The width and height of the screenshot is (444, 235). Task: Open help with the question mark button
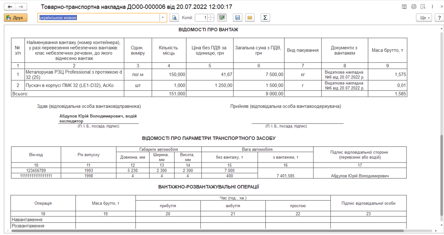tap(439, 18)
